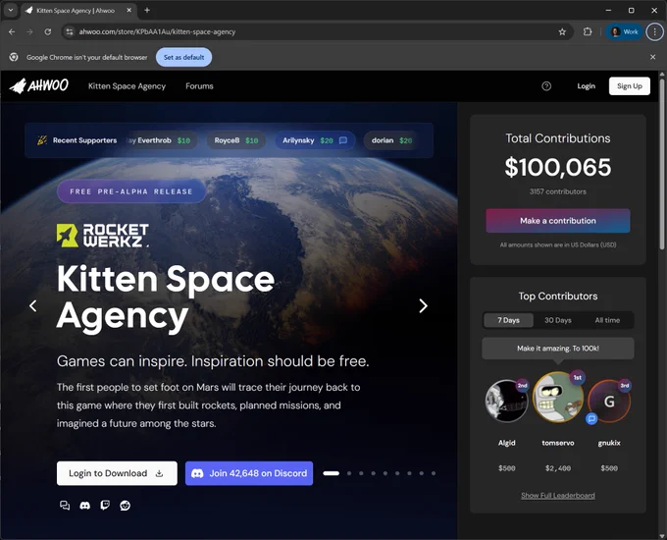
Task: Click the RocketWerkz logo
Action: 103,236
